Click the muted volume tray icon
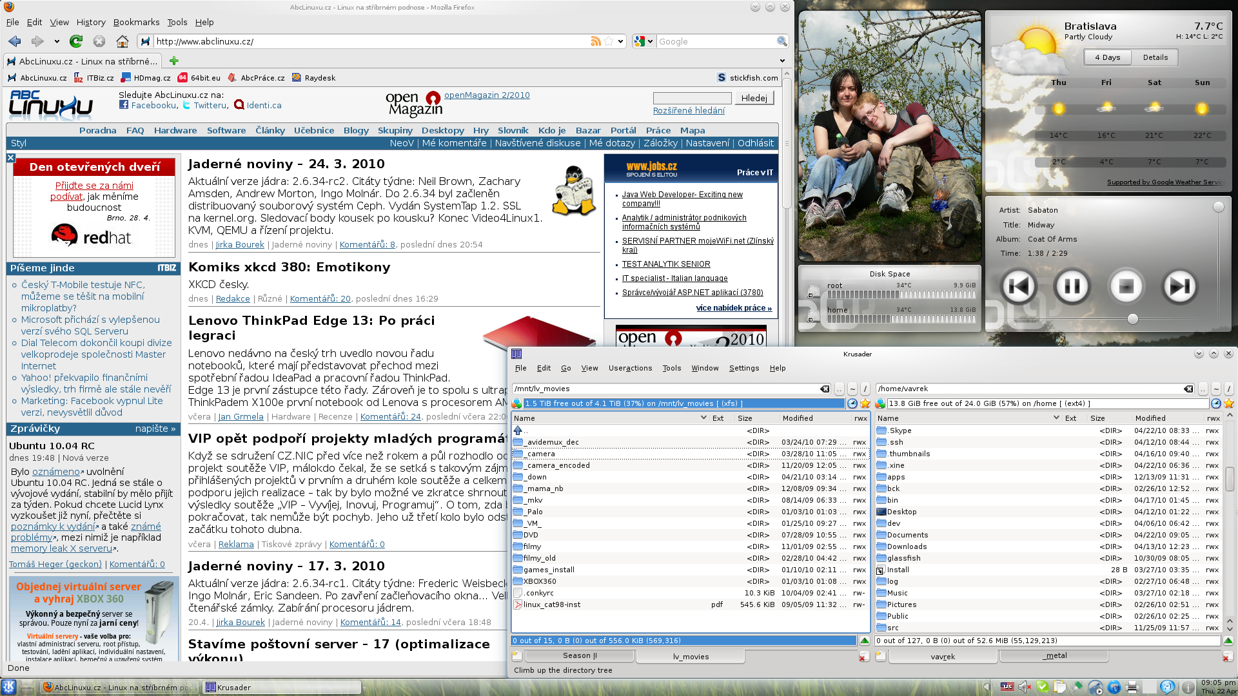This screenshot has width=1238, height=696. coord(1025,687)
